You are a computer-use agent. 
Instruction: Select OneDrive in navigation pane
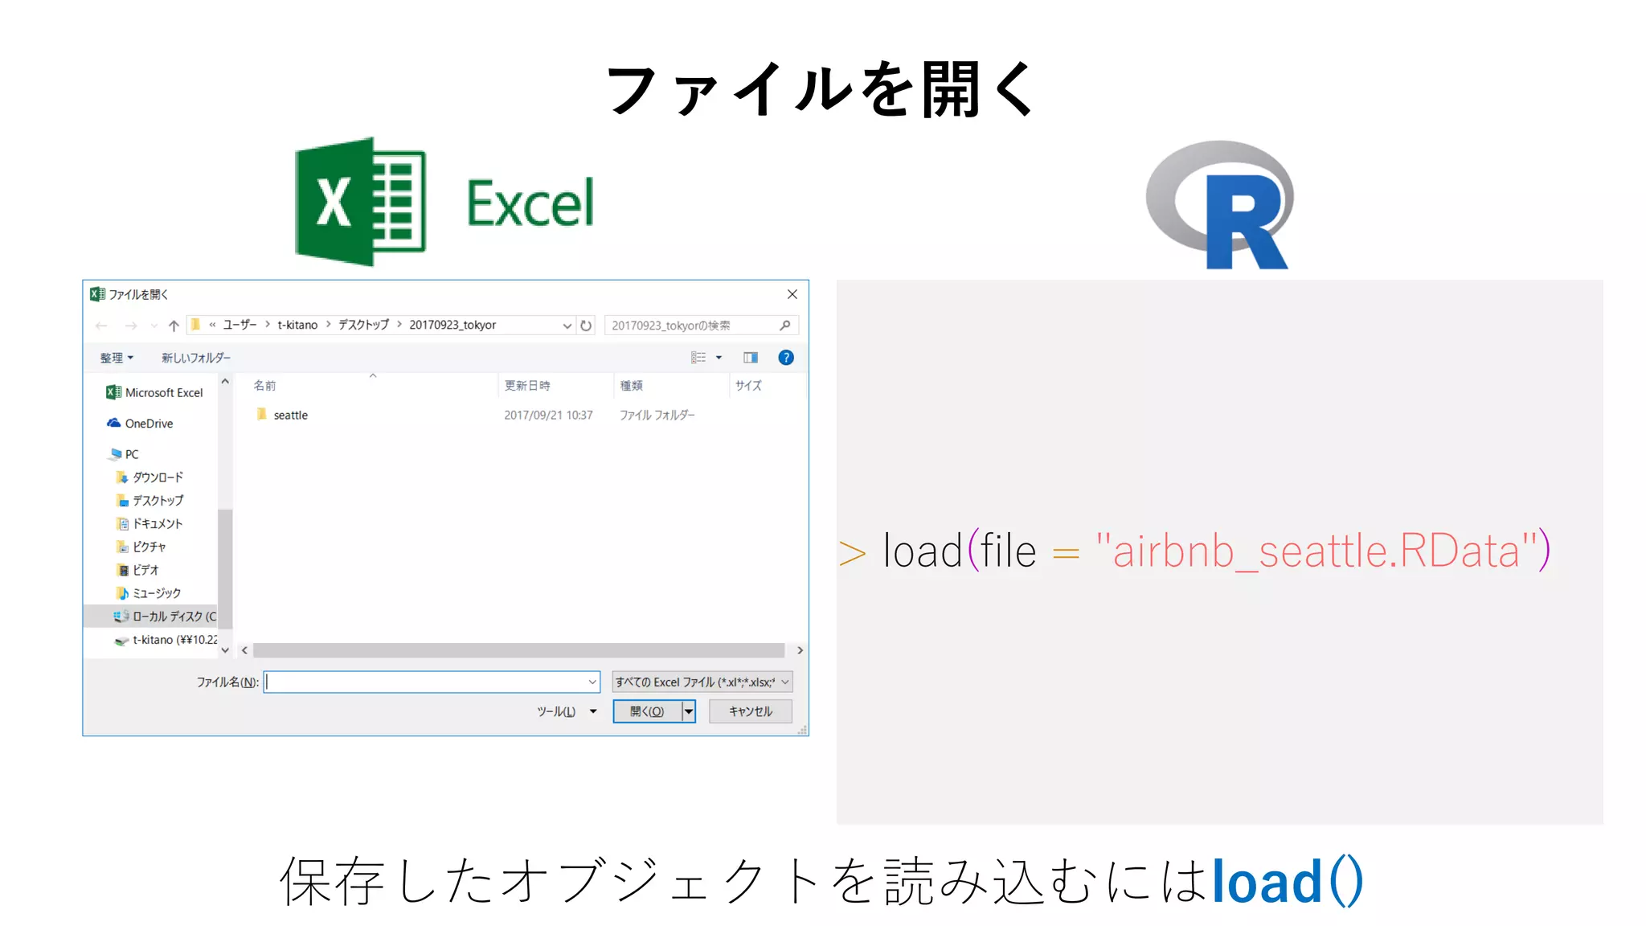(x=140, y=424)
